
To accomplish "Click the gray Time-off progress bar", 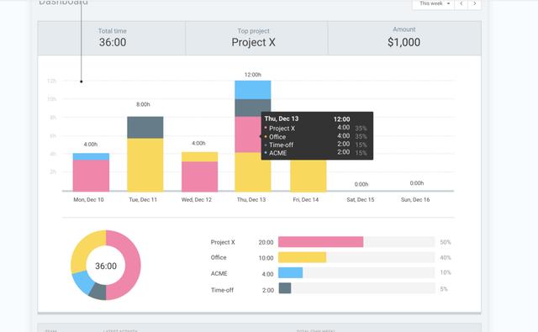I will click(285, 288).
